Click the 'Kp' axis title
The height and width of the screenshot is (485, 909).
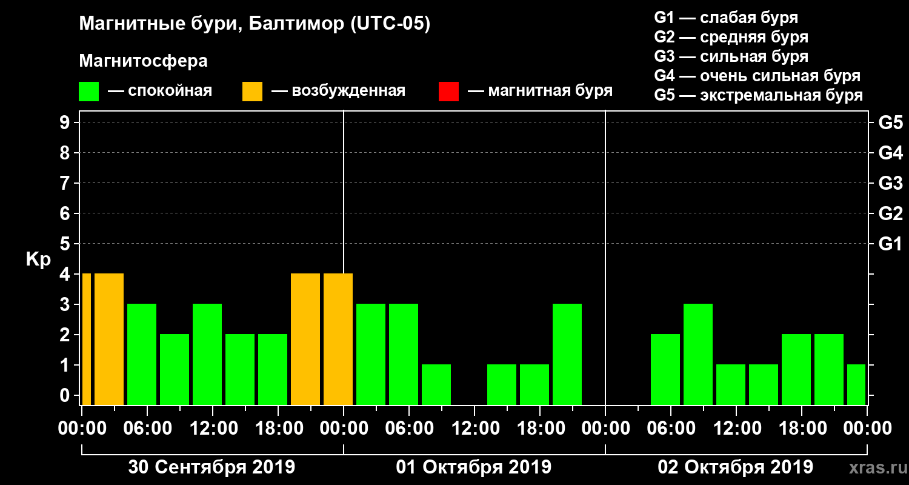coord(38,259)
